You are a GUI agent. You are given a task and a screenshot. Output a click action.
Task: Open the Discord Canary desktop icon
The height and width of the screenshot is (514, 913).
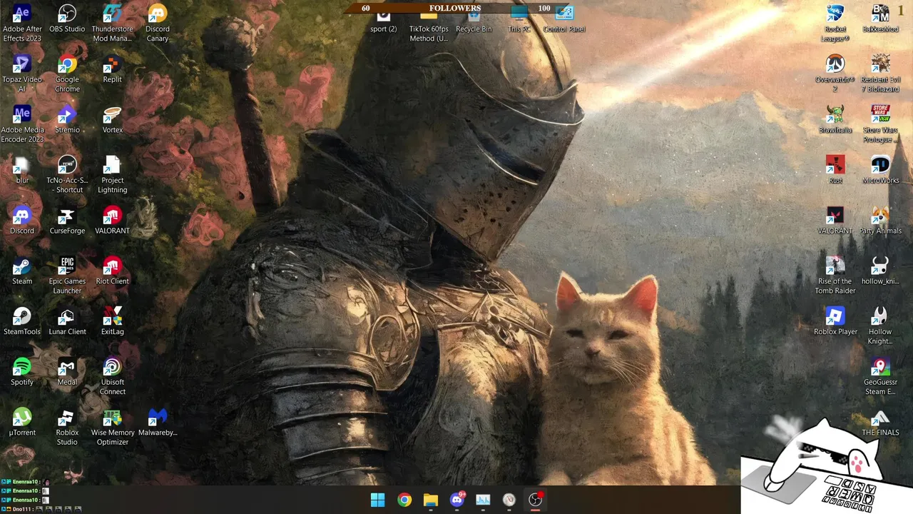point(158,23)
